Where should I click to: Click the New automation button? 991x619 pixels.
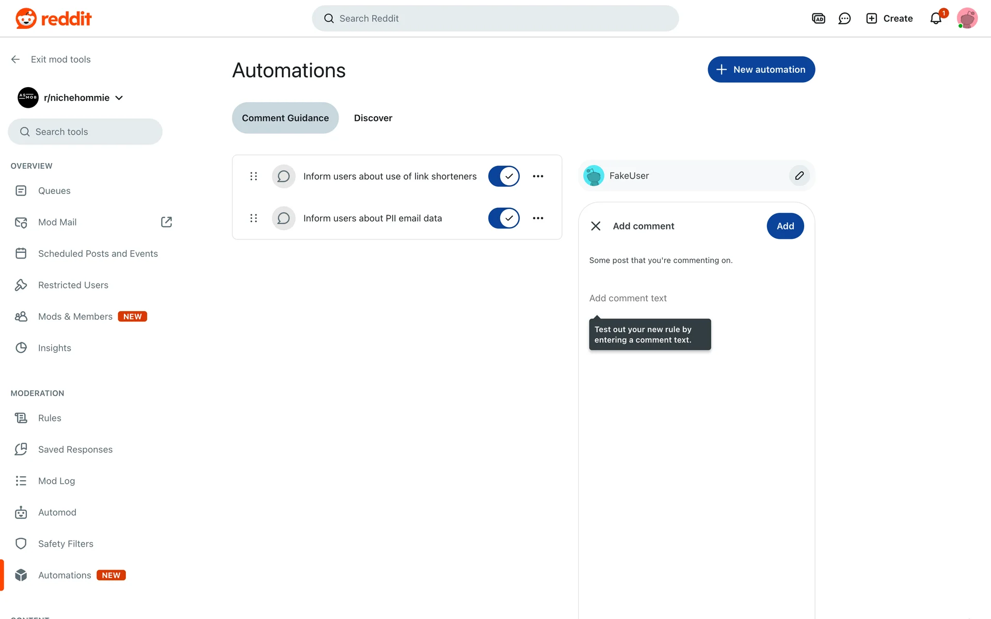pos(761,70)
